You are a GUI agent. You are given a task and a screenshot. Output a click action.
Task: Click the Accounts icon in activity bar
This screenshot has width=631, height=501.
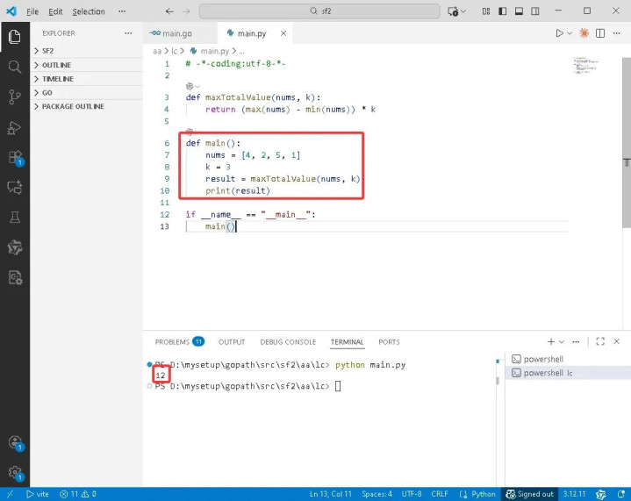(x=14, y=443)
